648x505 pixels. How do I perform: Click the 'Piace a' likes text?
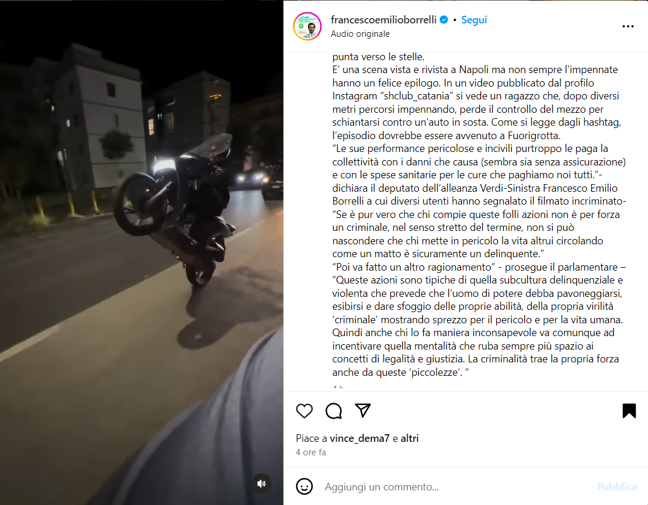pyautogui.click(x=311, y=438)
